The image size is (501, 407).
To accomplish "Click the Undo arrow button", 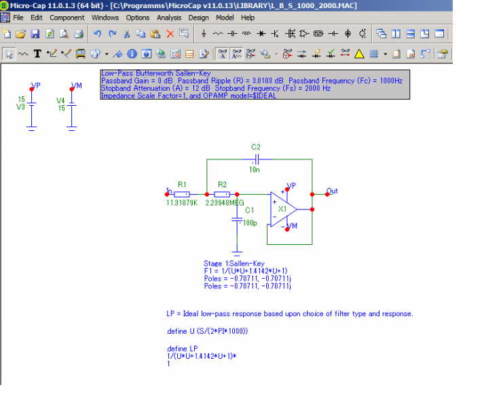I will point(97,33).
